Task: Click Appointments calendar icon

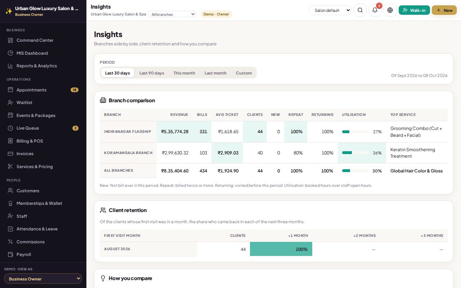Action: click(x=10, y=90)
